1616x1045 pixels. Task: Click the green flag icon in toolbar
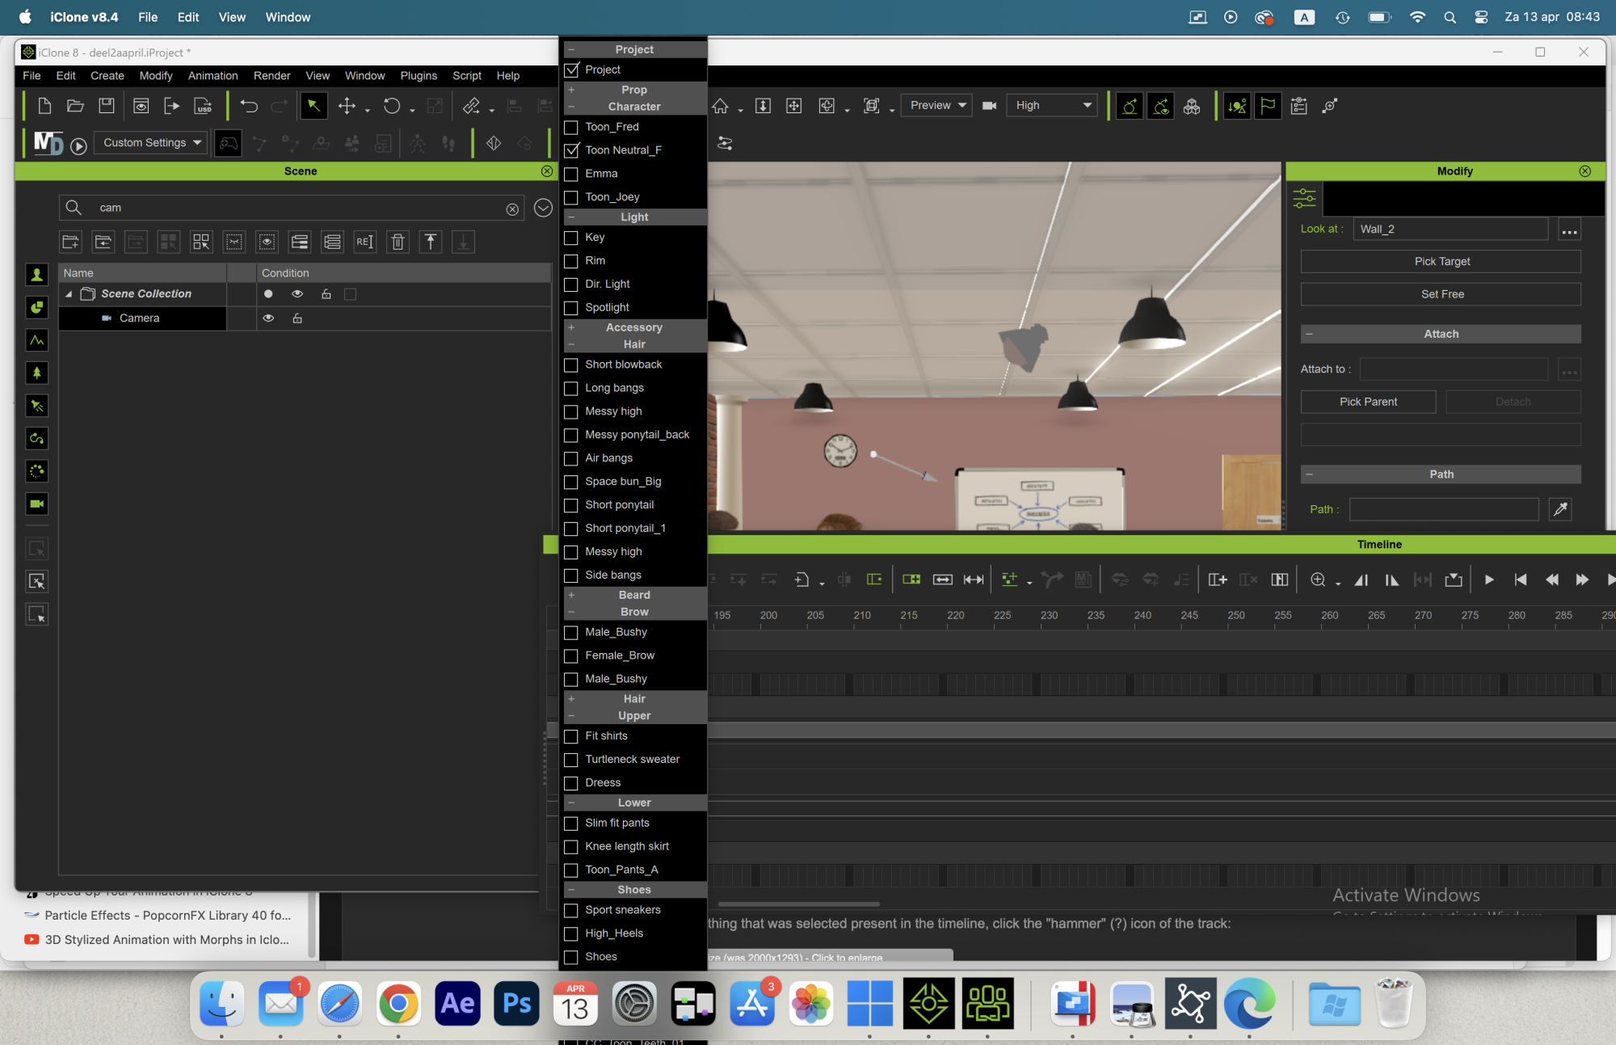tap(1268, 106)
